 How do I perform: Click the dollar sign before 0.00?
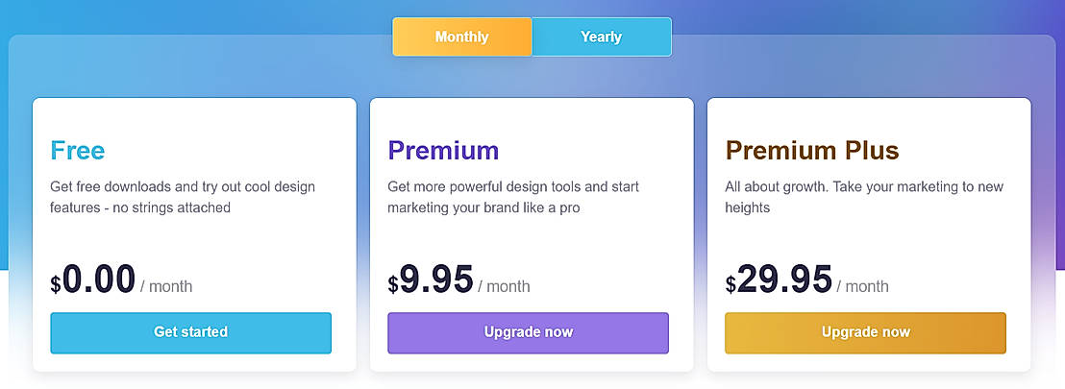click(56, 284)
